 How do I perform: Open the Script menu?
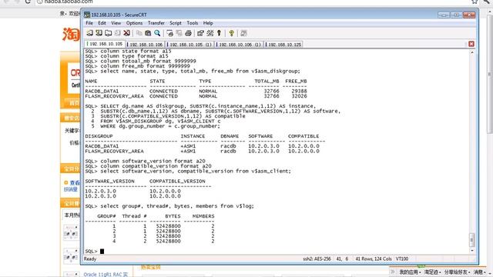tap(176, 23)
